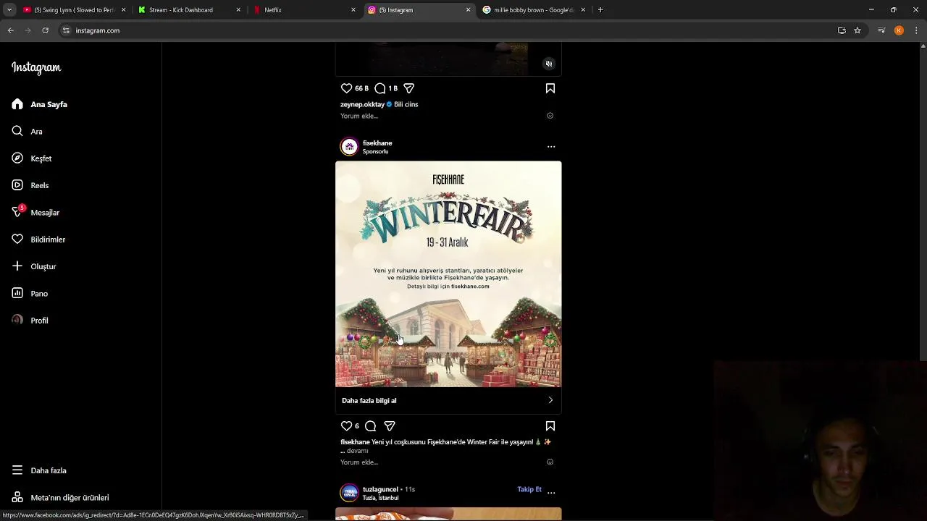
Task: Open more options for fisekhane post
Action: pyautogui.click(x=551, y=147)
